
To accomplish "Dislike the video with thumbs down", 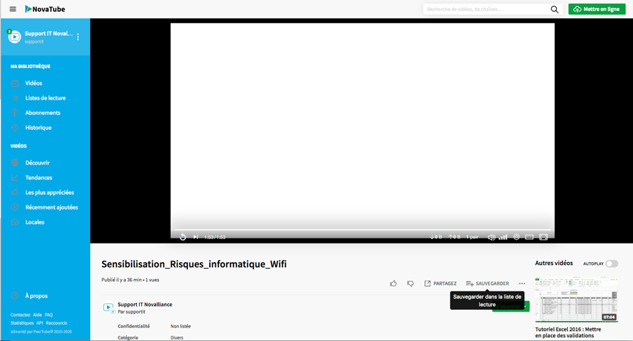I will 410,283.
